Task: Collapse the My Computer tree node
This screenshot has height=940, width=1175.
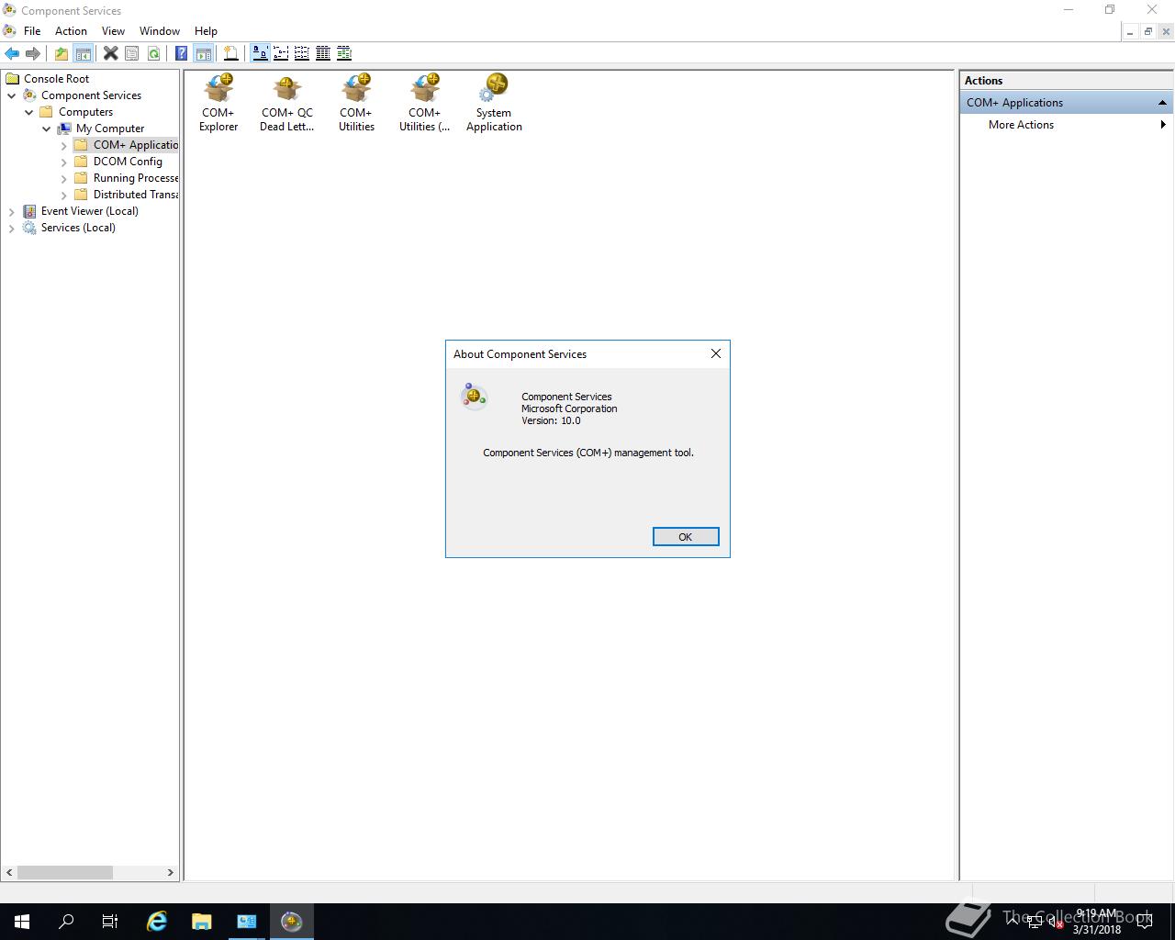Action: coord(47,129)
